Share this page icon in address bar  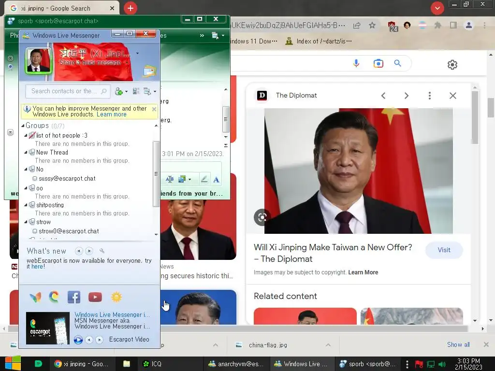[357, 26]
